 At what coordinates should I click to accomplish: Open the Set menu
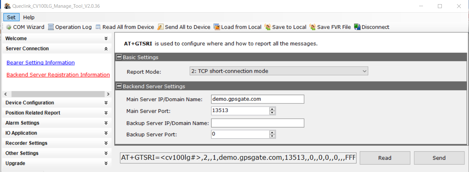(x=11, y=17)
